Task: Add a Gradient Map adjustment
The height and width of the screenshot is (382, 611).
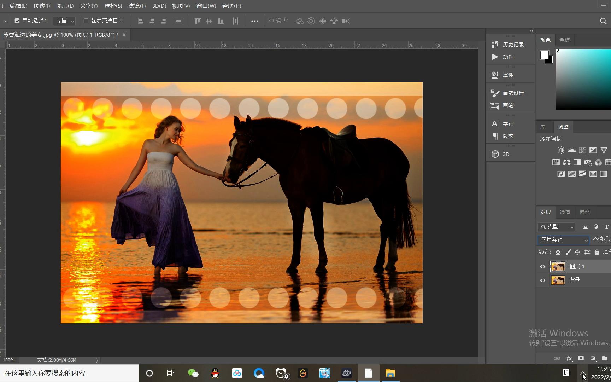Action: click(x=604, y=174)
